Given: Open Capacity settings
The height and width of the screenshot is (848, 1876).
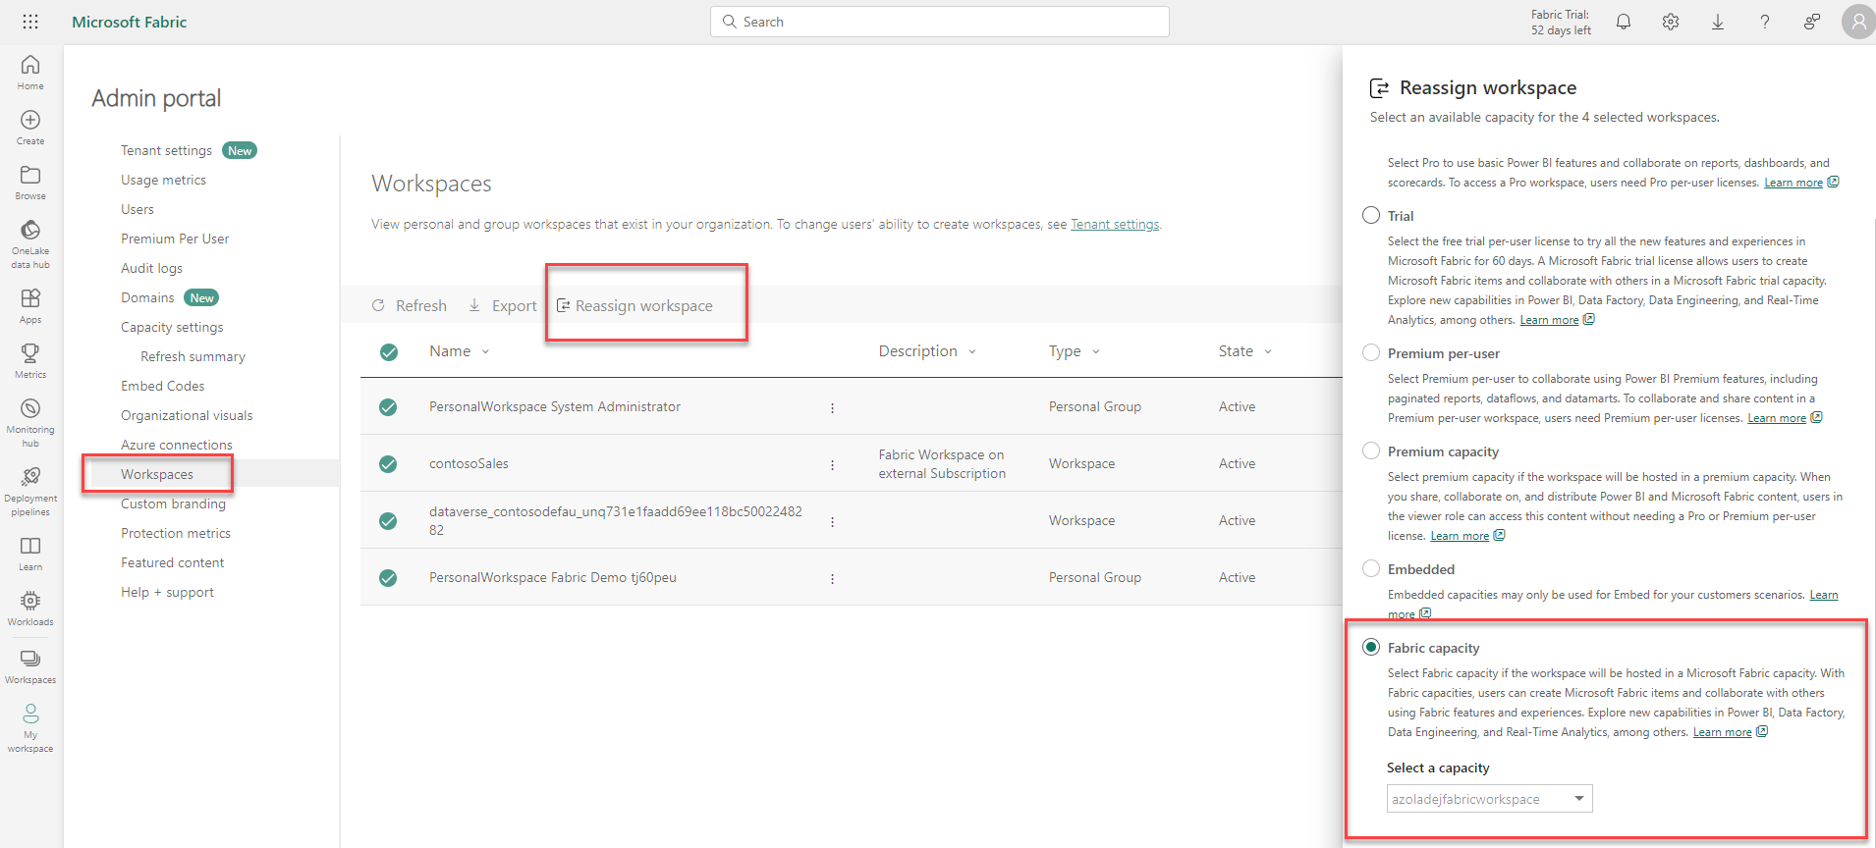Looking at the screenshot, I should [172, 327].
